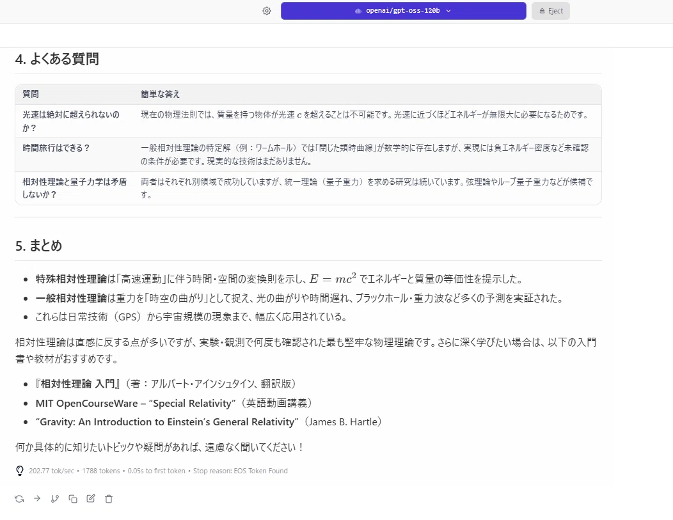Click the paragraph starting 相対性理論は直感に反する
The width and height of the screenshot is (673, 520).
pyautogui.click(x=306, y=350)
